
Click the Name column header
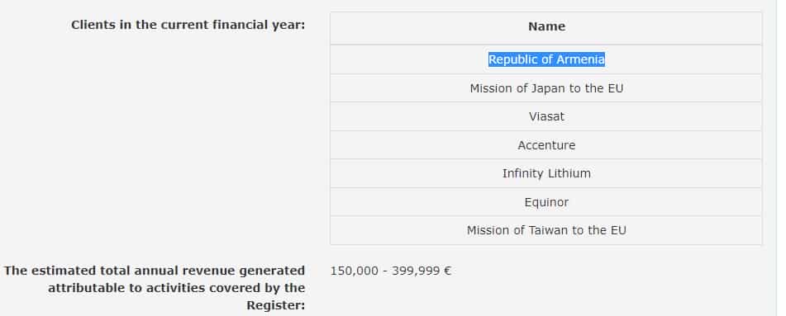(546, 26)
